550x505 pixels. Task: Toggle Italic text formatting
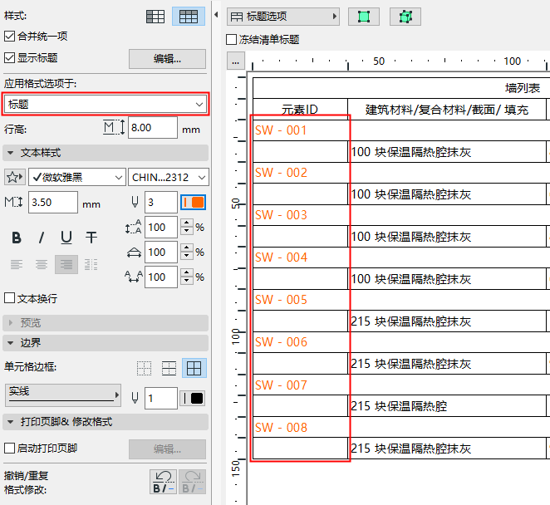pos(42,238)
